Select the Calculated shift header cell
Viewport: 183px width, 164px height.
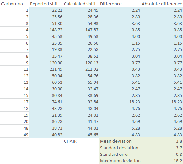pyautogui.click(x=81, y=4)
